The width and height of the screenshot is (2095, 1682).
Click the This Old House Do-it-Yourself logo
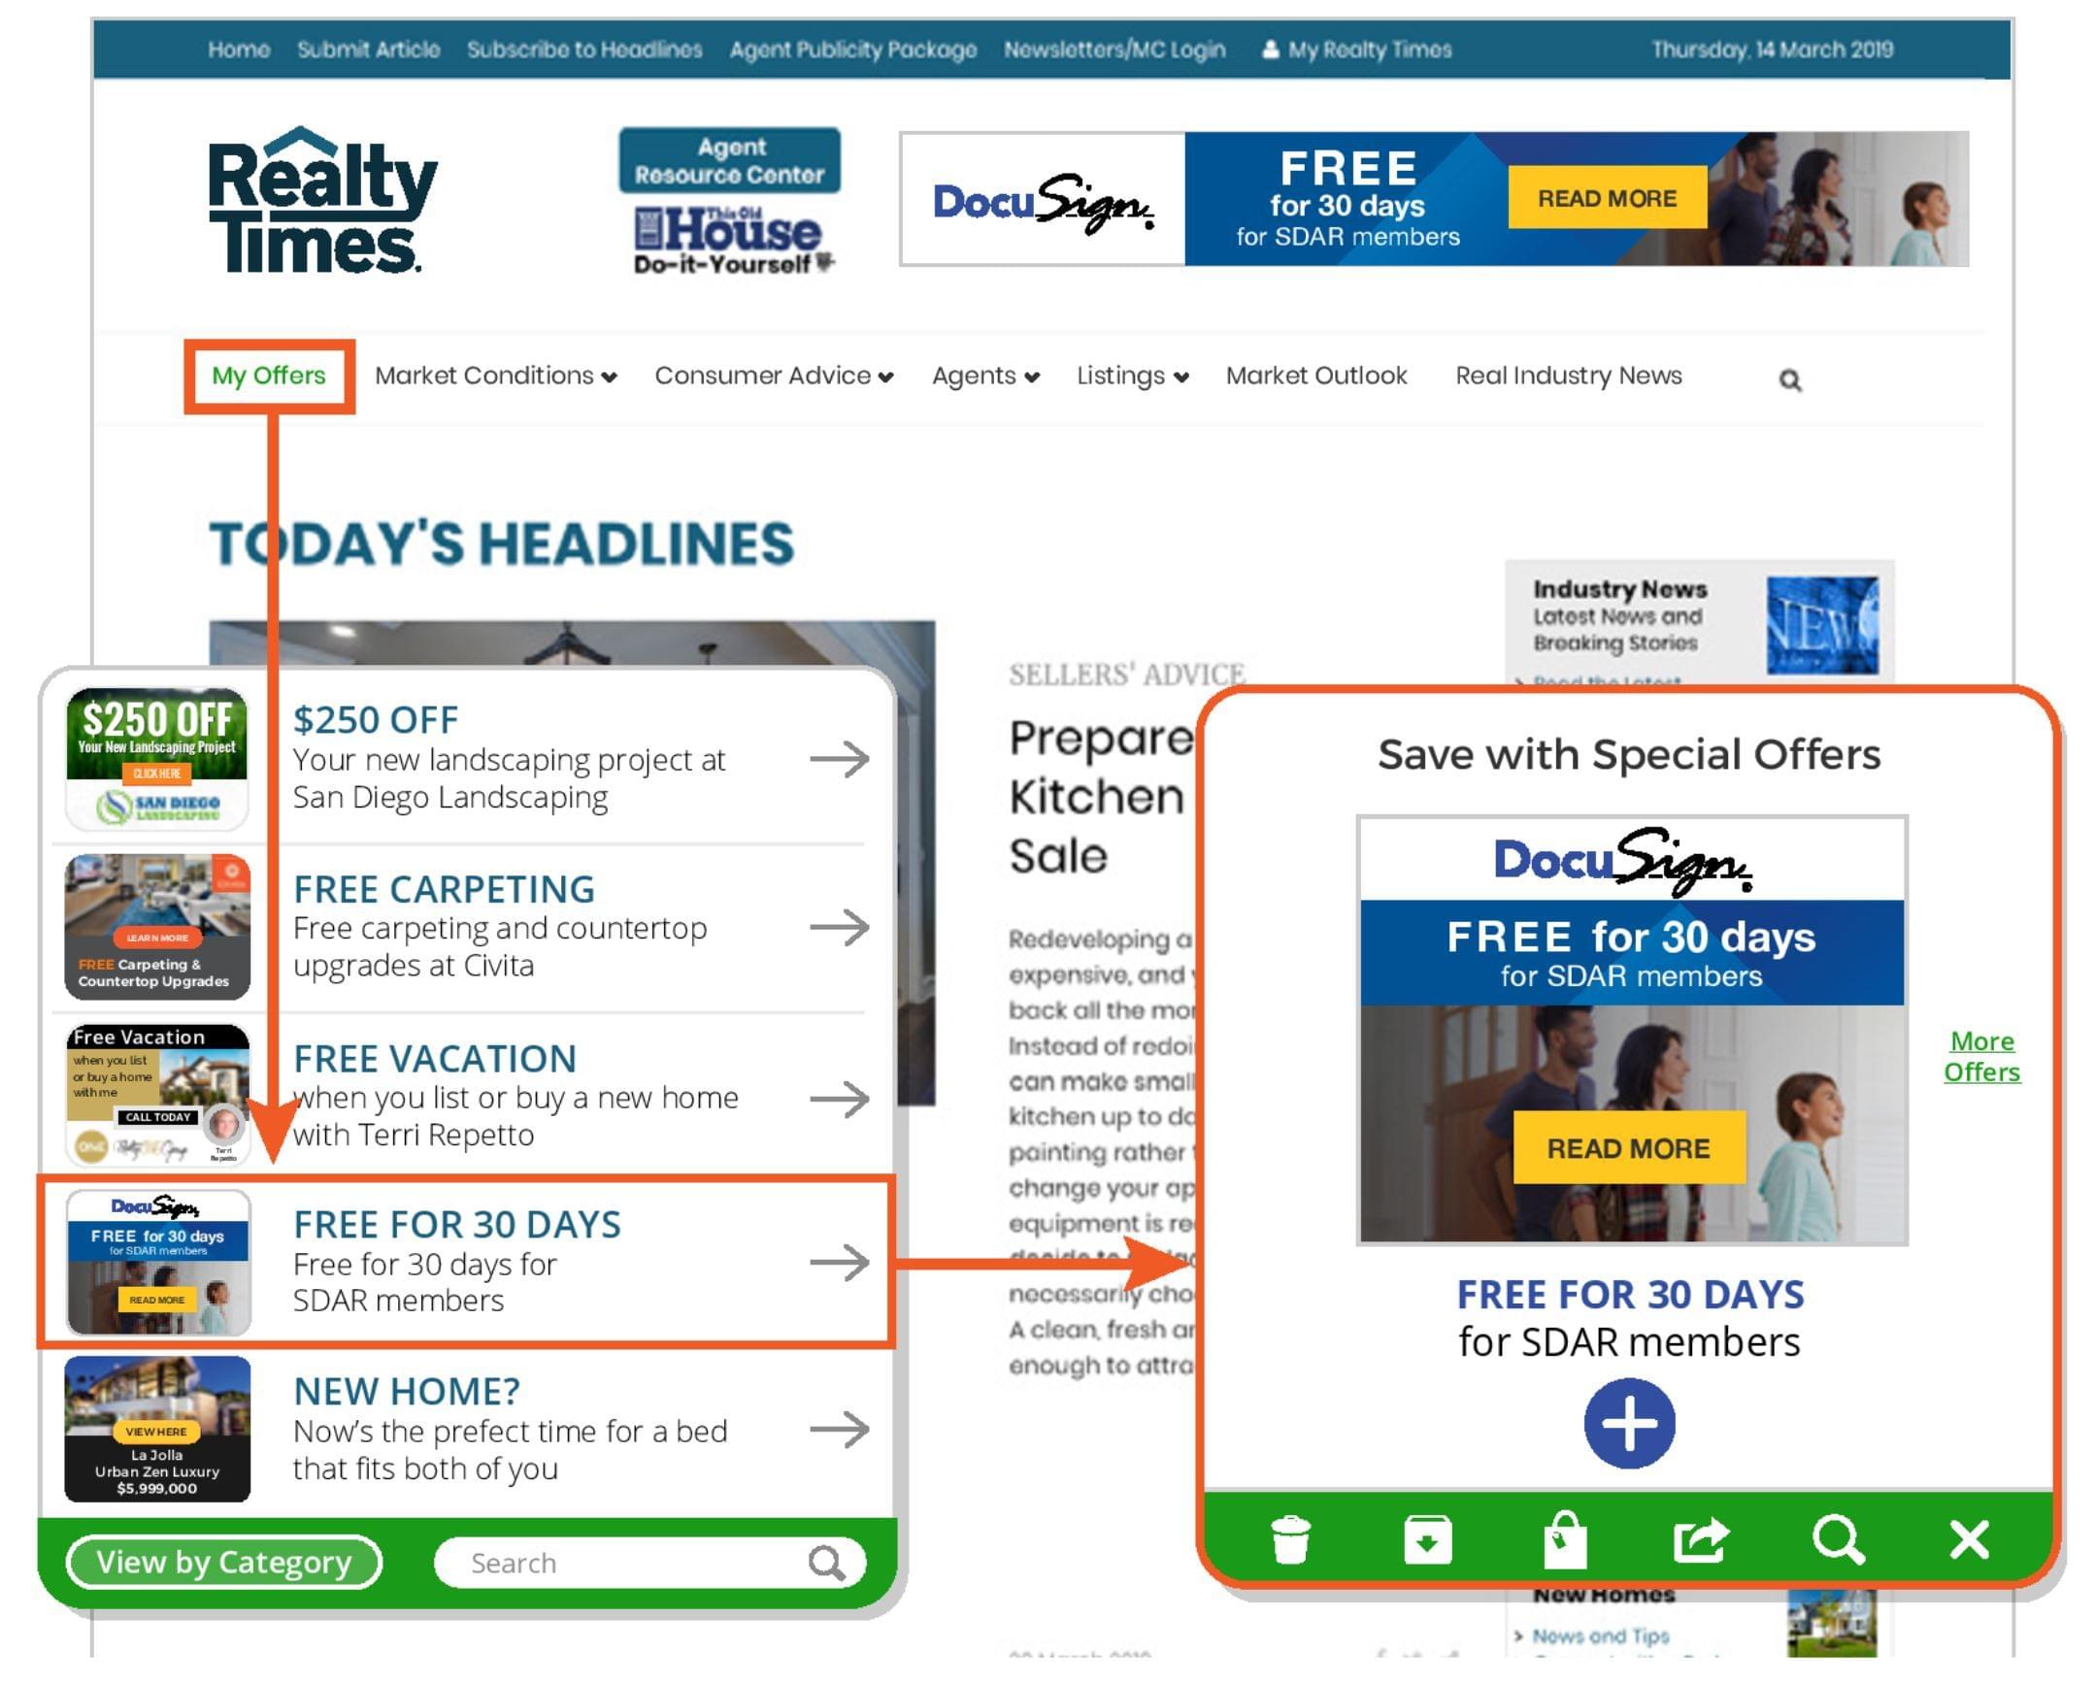(x=734, y=241)
